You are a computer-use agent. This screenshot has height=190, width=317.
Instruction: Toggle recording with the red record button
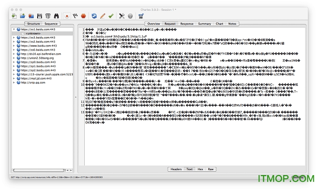(67, 16)
